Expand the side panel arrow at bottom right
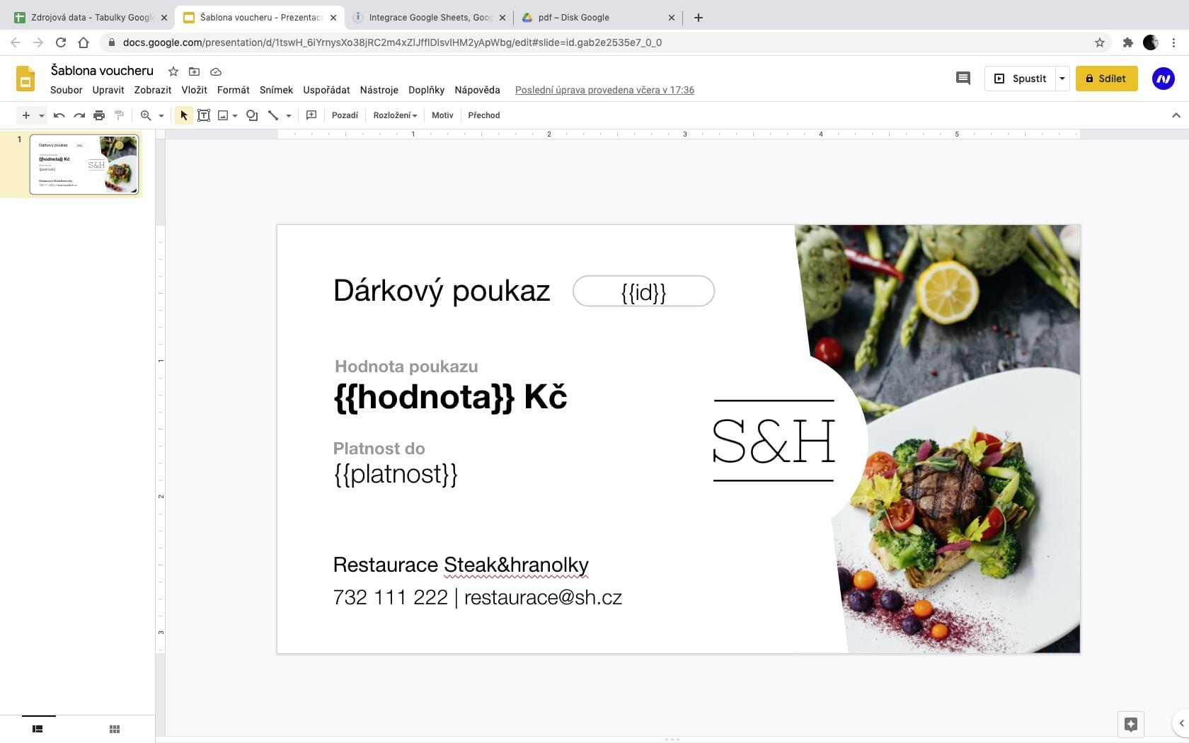1189x743 pixels. pyautogui.click(x=1181, y=723)
